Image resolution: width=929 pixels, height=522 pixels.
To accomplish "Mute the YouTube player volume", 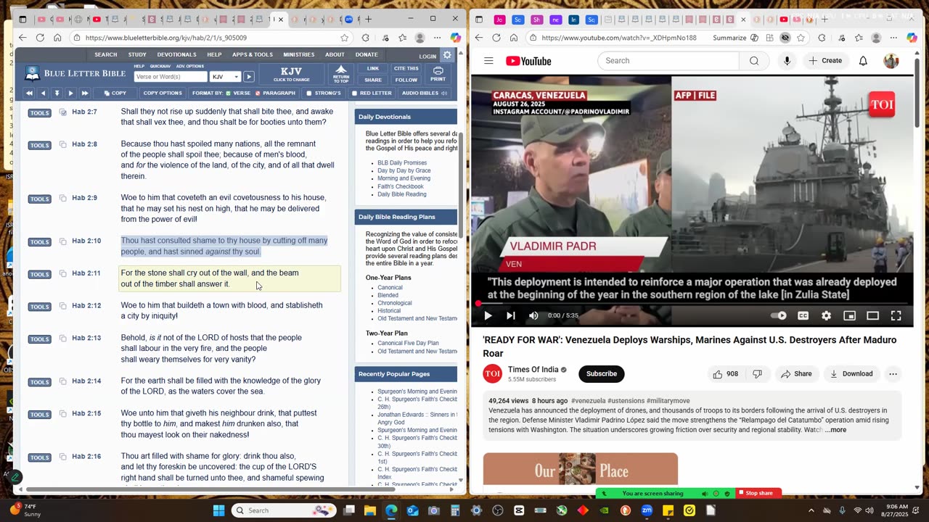I will pyautogui.click(x=533, y=315).
